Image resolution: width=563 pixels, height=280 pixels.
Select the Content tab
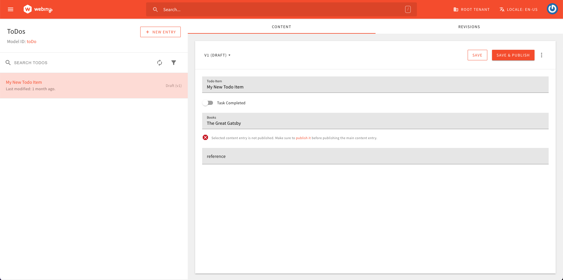pyautogui.click(x=281, y=27)
